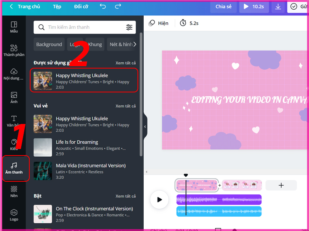Screen dimensions: 309x231
Task: Open the audio search filter options
Action: click(129, 27)
